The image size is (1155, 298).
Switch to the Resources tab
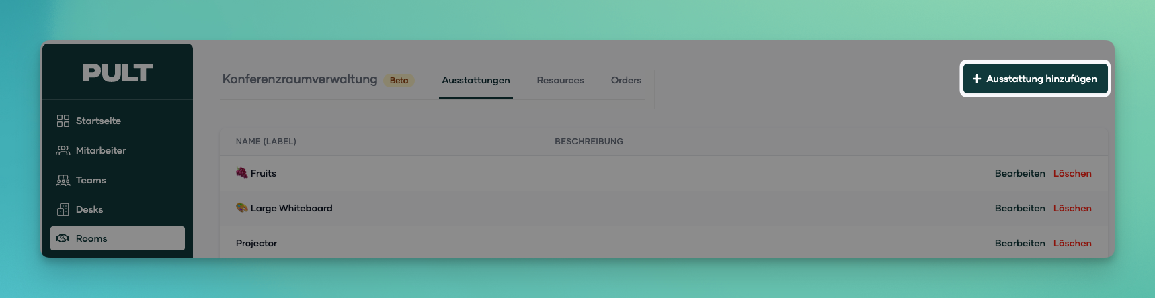tap(560, 80)
